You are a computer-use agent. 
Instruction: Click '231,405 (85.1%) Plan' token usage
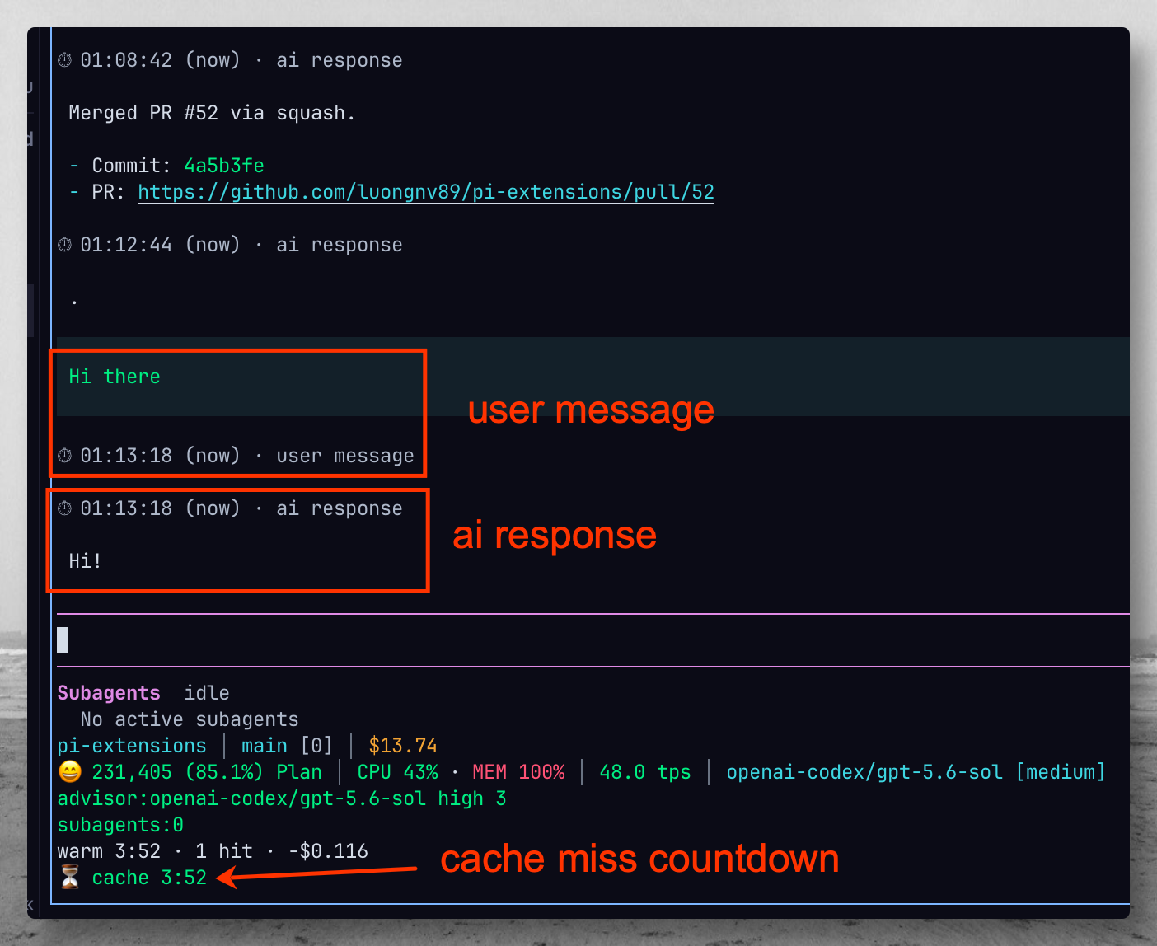pyautogui.click(x=207, y=772)
